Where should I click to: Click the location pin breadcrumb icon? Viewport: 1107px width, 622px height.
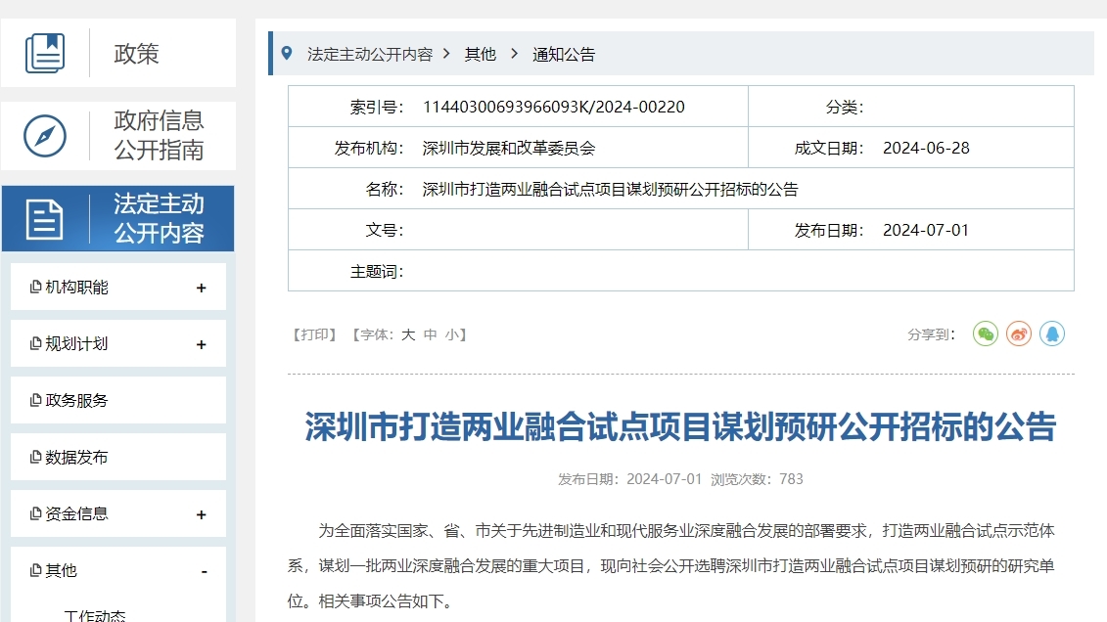coord(287,54)
